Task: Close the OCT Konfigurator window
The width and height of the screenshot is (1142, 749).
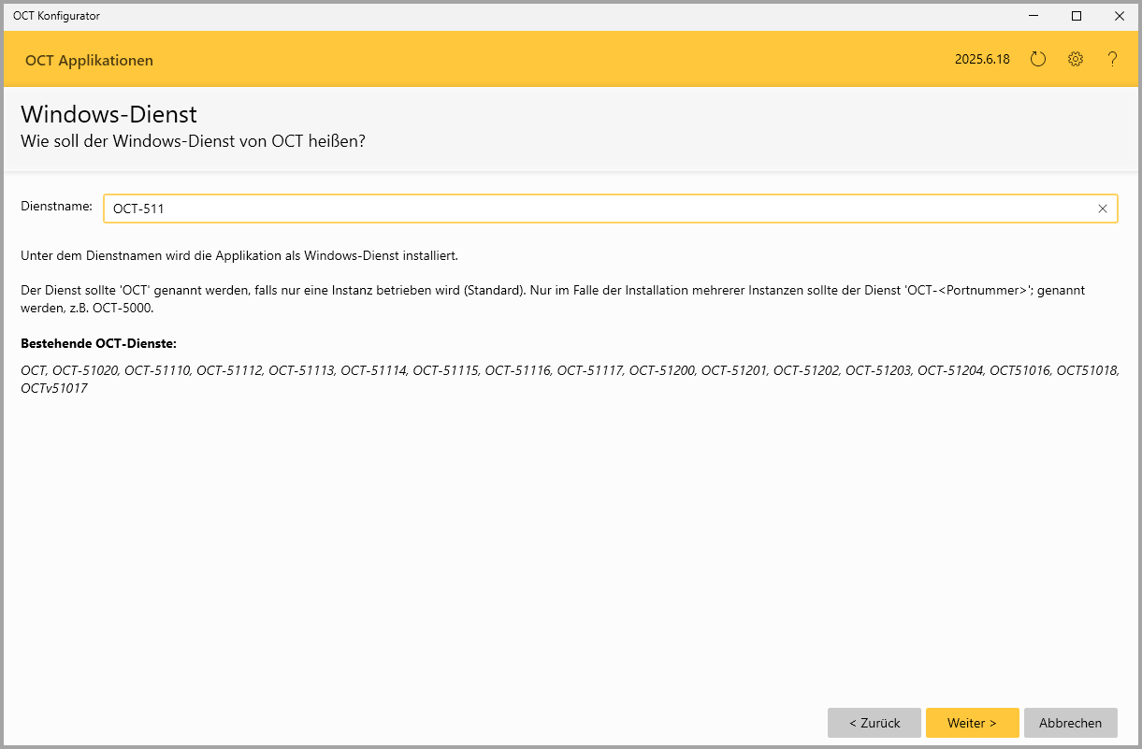Action: pyautogui.click(x=1119, y=16)
